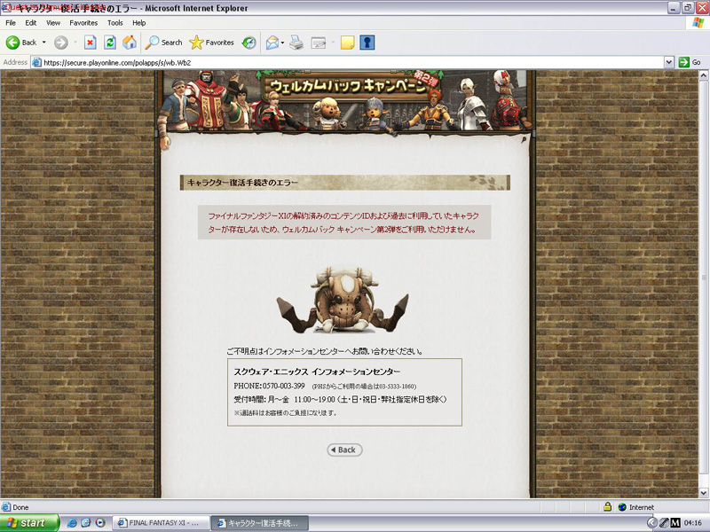Go to the Home page icon
Image resolution: width=710 pixels, height=532 pixels.
[130, 43]
